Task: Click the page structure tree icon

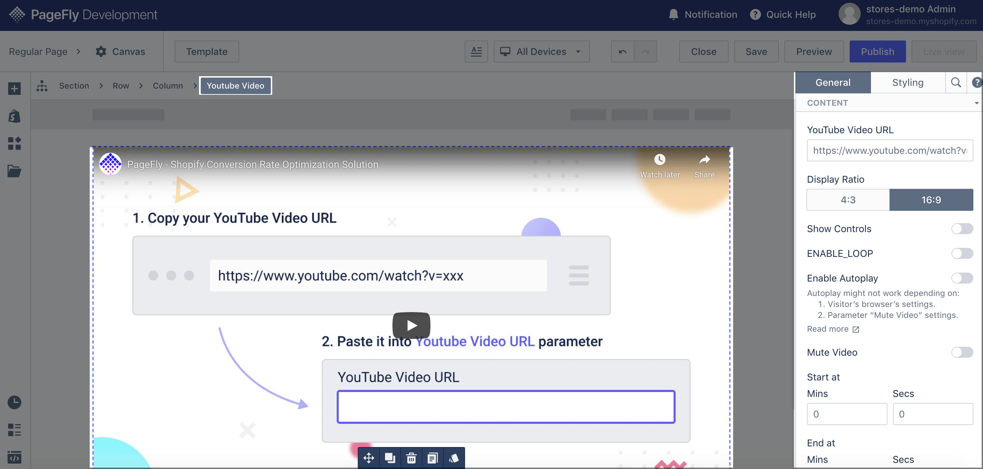Action: 42,86
